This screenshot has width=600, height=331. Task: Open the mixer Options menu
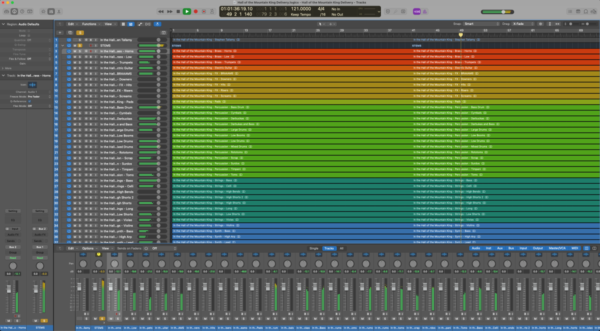pos(89,248)
